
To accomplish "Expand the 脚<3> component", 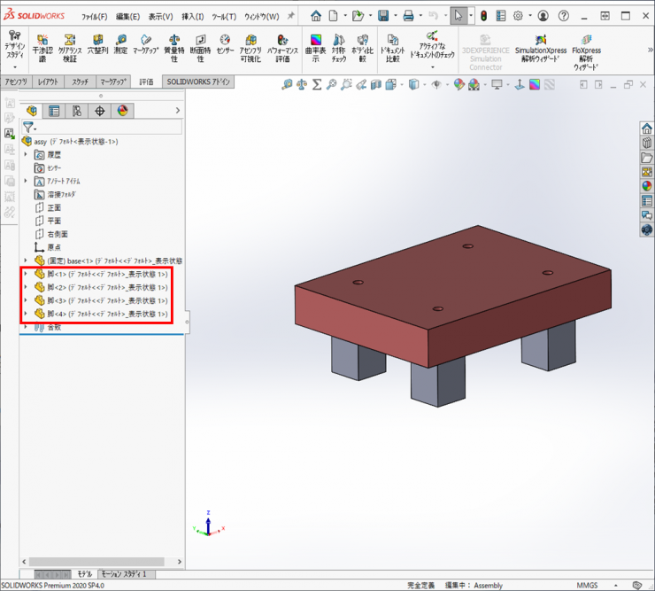I will click(26, 300).
